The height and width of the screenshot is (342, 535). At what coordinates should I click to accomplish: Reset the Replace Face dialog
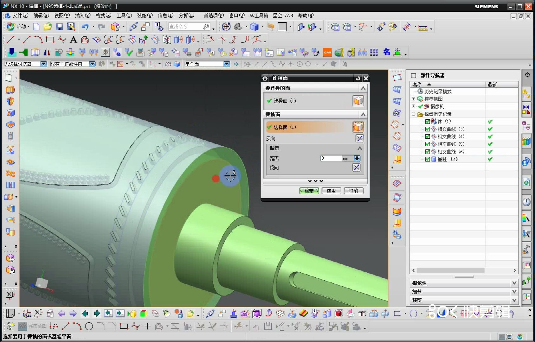[x=358, y=78]
